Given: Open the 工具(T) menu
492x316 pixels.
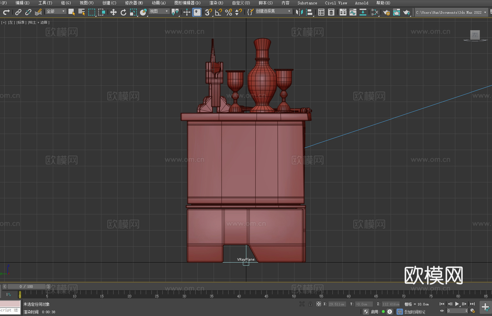Looking at the screenshot, I should click(45, 3).
